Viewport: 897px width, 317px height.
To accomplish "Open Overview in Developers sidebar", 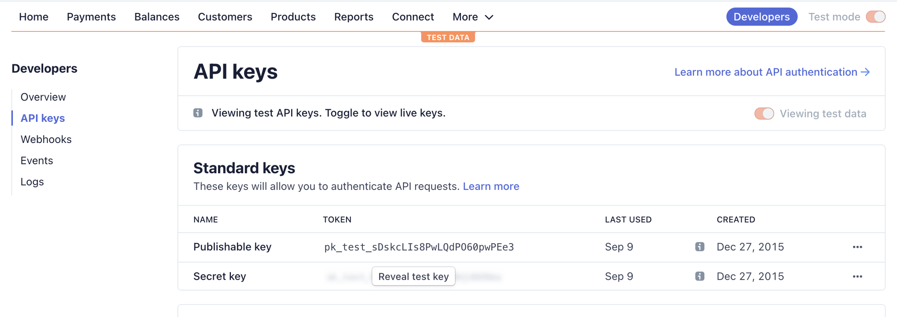I will coord(43,97).
